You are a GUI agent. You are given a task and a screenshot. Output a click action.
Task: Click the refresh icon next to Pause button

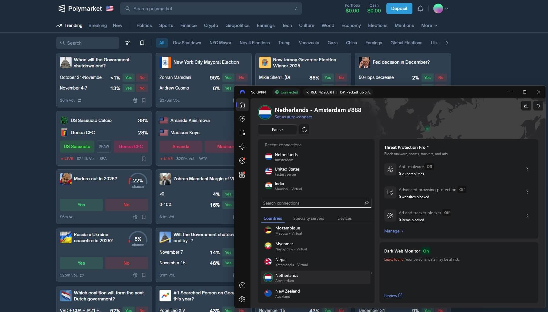pos(304,129)
